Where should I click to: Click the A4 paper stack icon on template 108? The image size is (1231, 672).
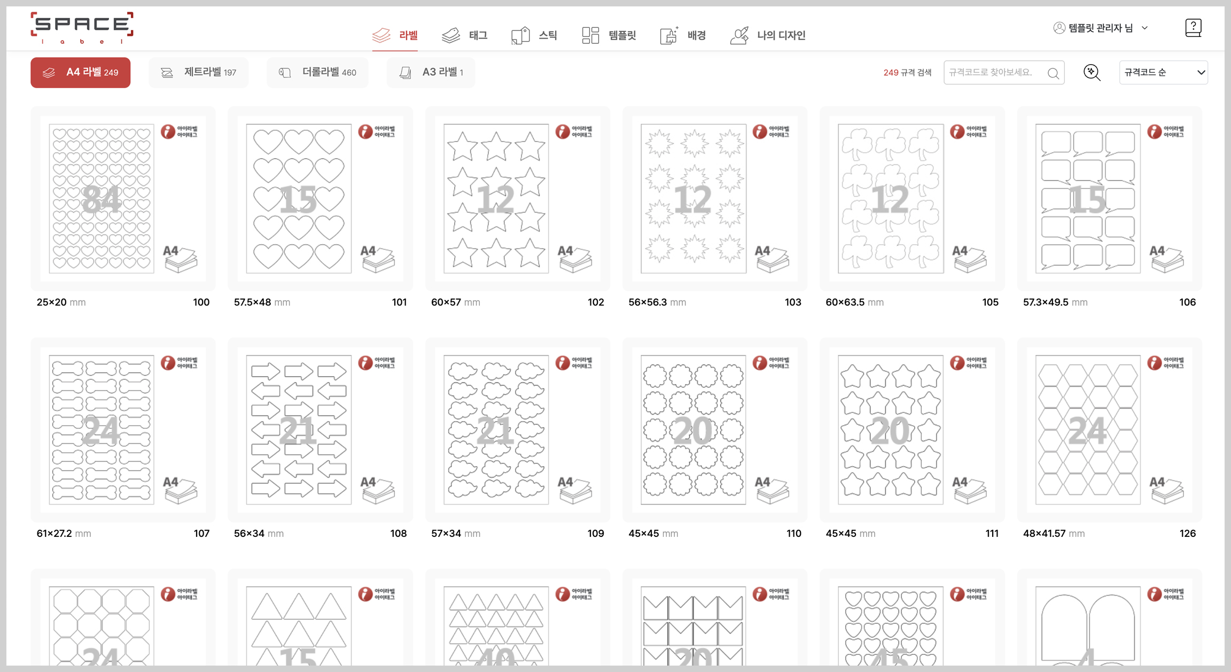(378, 490)
